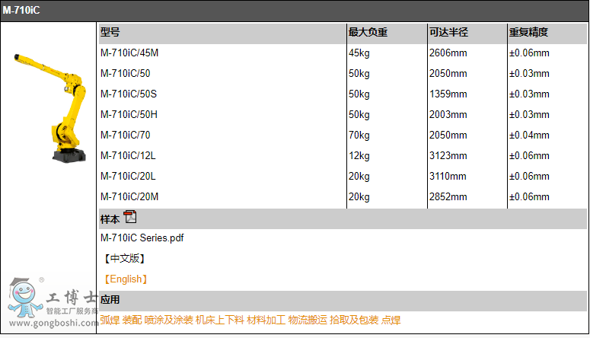590x338 pixels.
Task: Click the 2606mm reach value
Action: click(x=448, y=53)
